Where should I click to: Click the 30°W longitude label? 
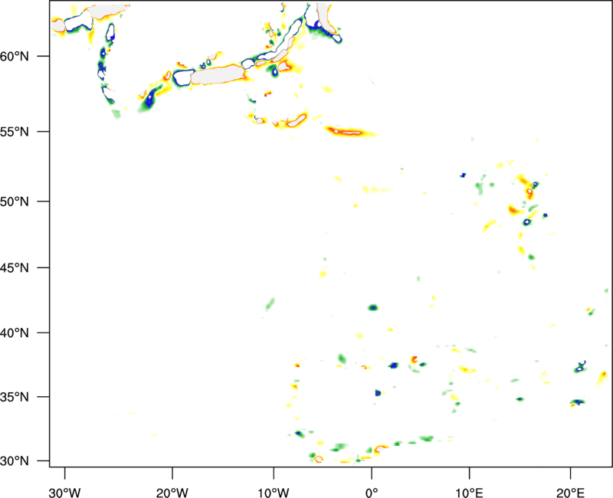pos(64,493)
